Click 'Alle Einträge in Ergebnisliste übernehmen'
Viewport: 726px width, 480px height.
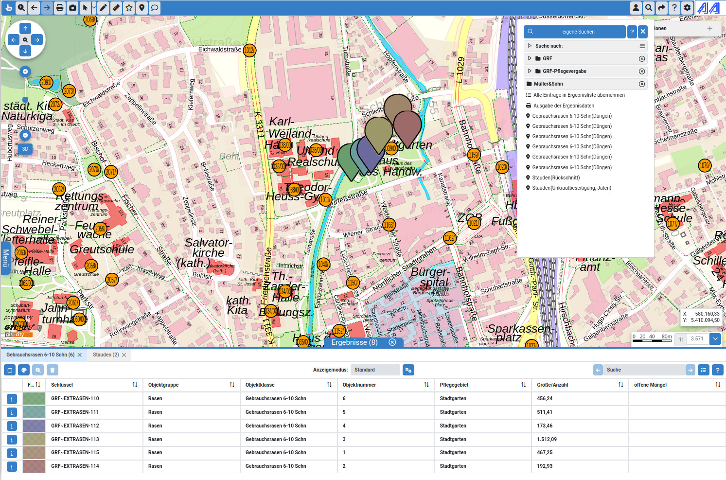579,95
